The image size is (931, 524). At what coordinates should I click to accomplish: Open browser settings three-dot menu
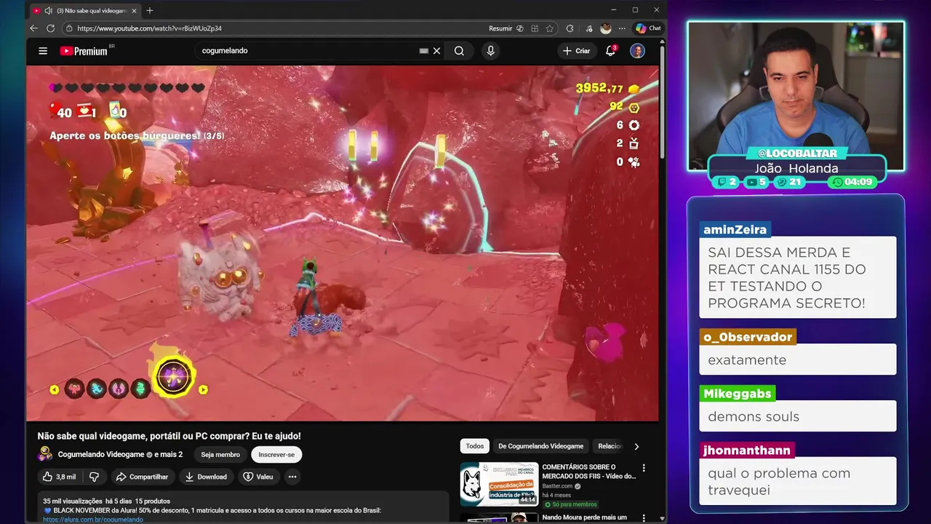622,28
